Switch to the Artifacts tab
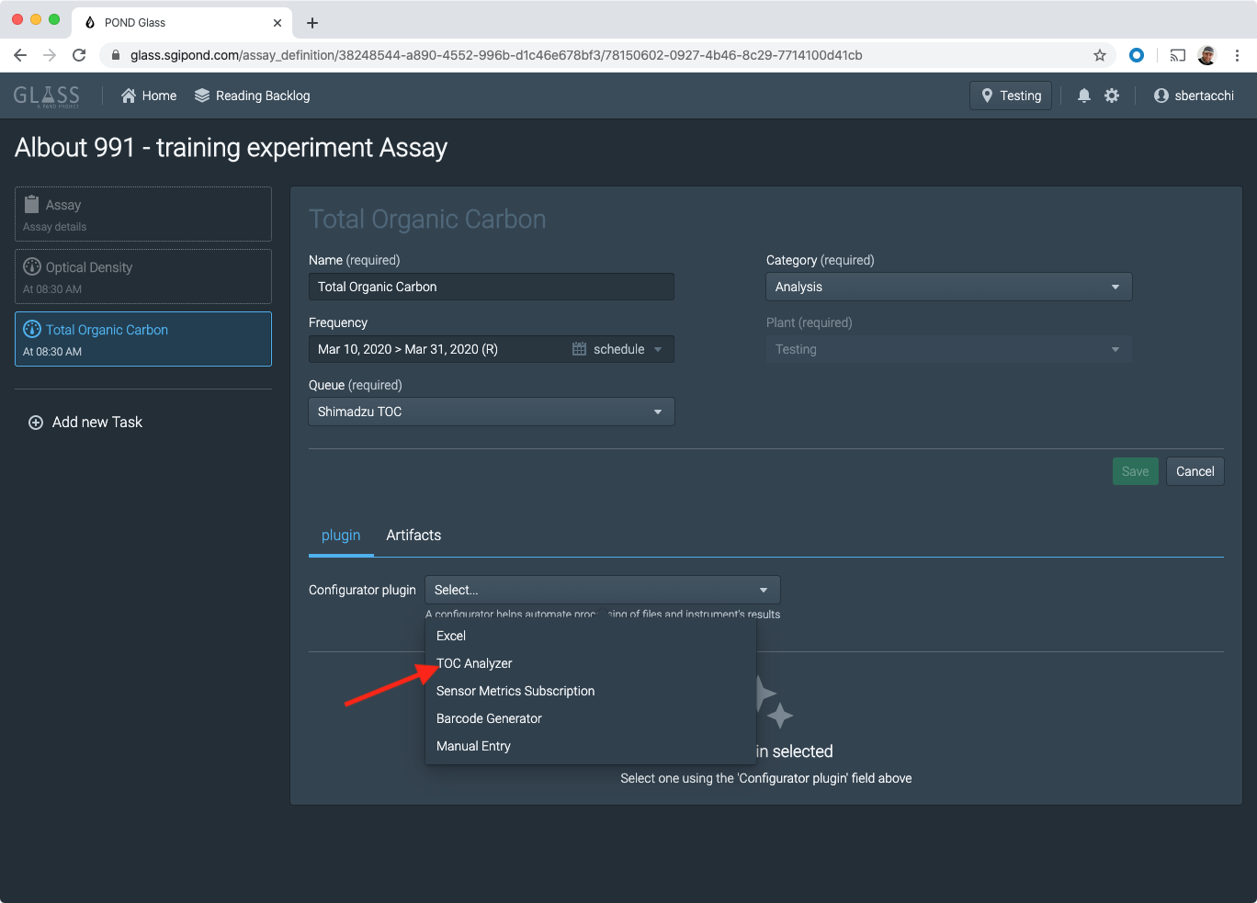This screenshot has height=903, width=1257. [x=413, y=536]
